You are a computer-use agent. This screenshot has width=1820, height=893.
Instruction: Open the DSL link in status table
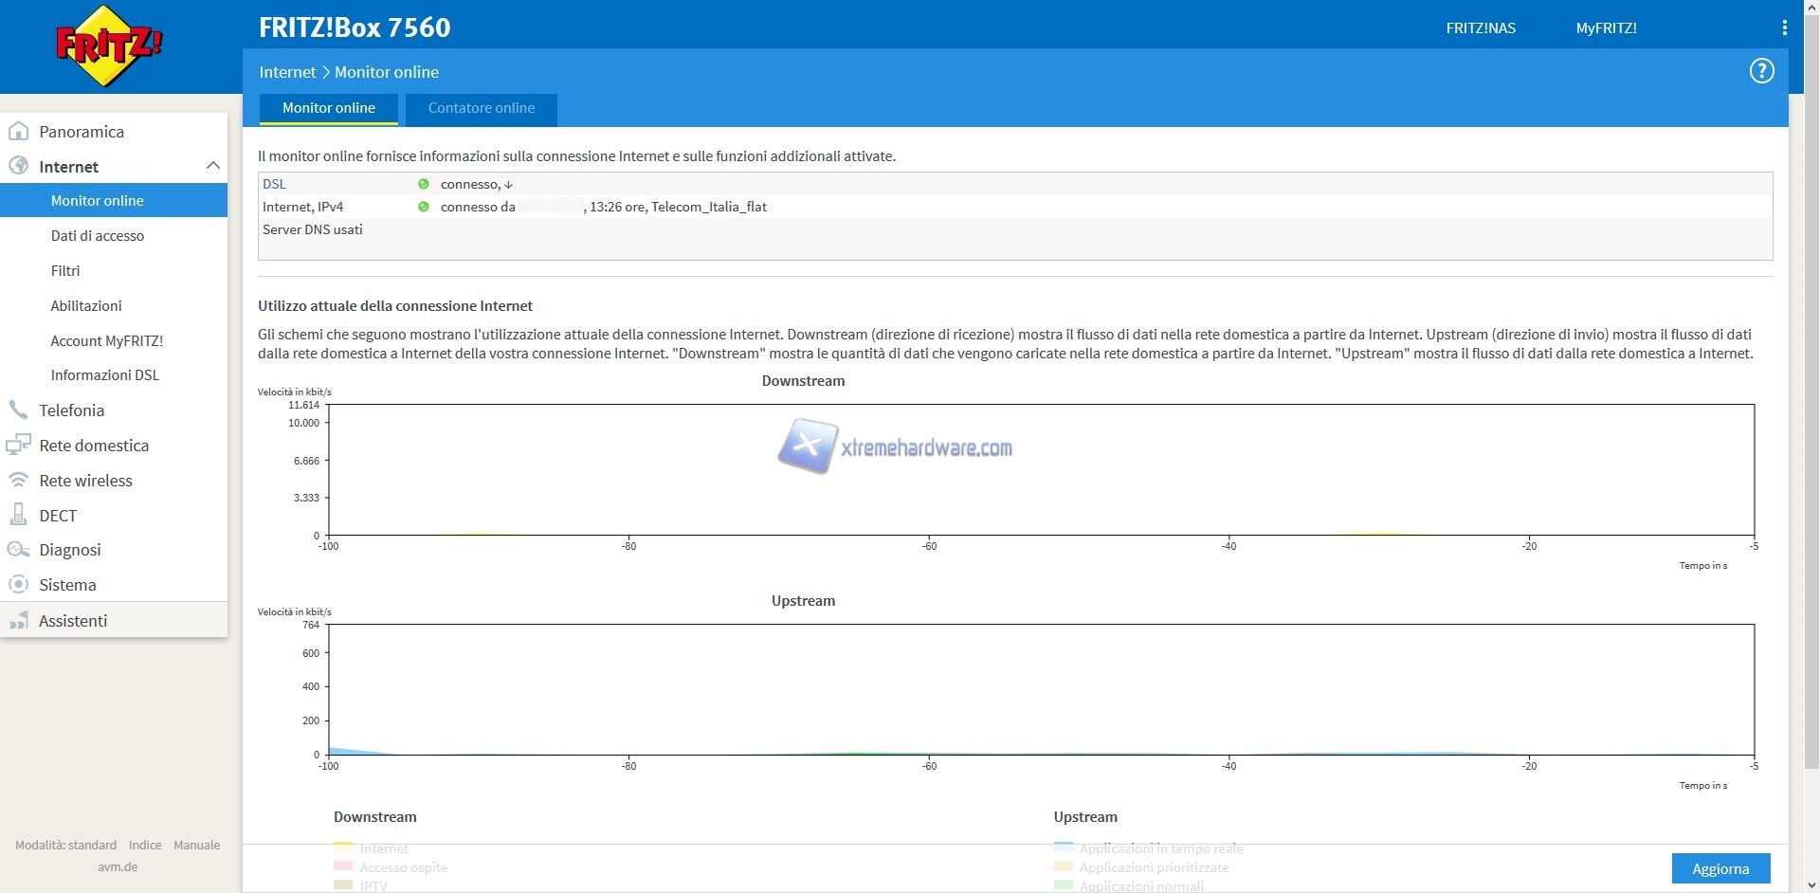(x=274, y=184)
